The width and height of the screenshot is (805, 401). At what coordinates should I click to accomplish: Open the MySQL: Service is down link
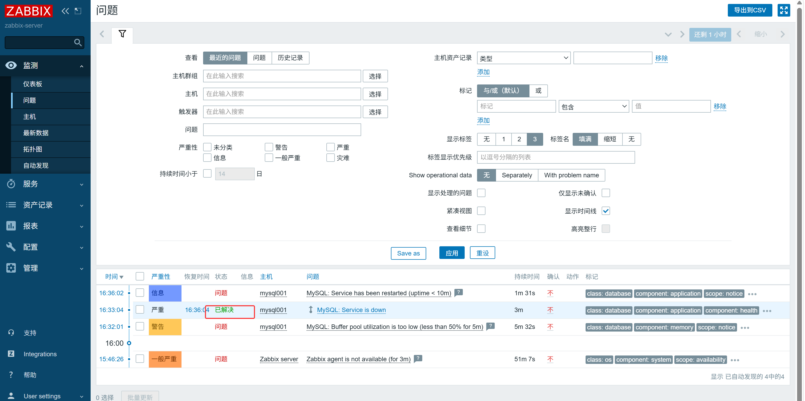point(351,310)
